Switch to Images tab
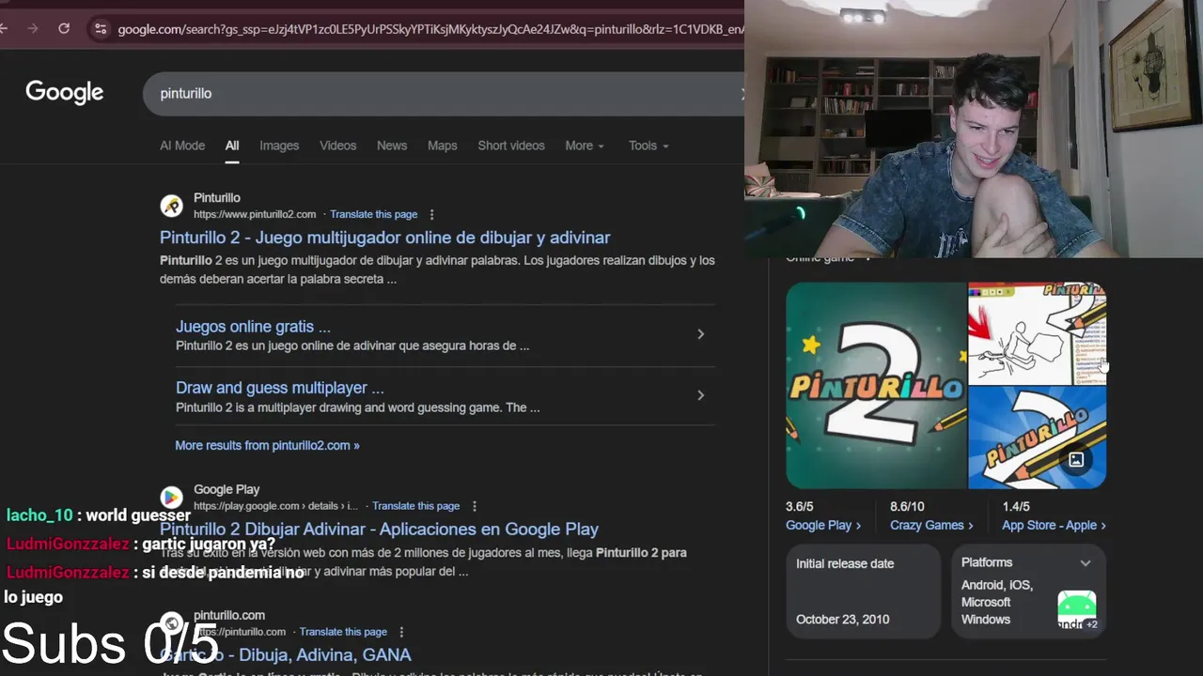 [279, 146]
